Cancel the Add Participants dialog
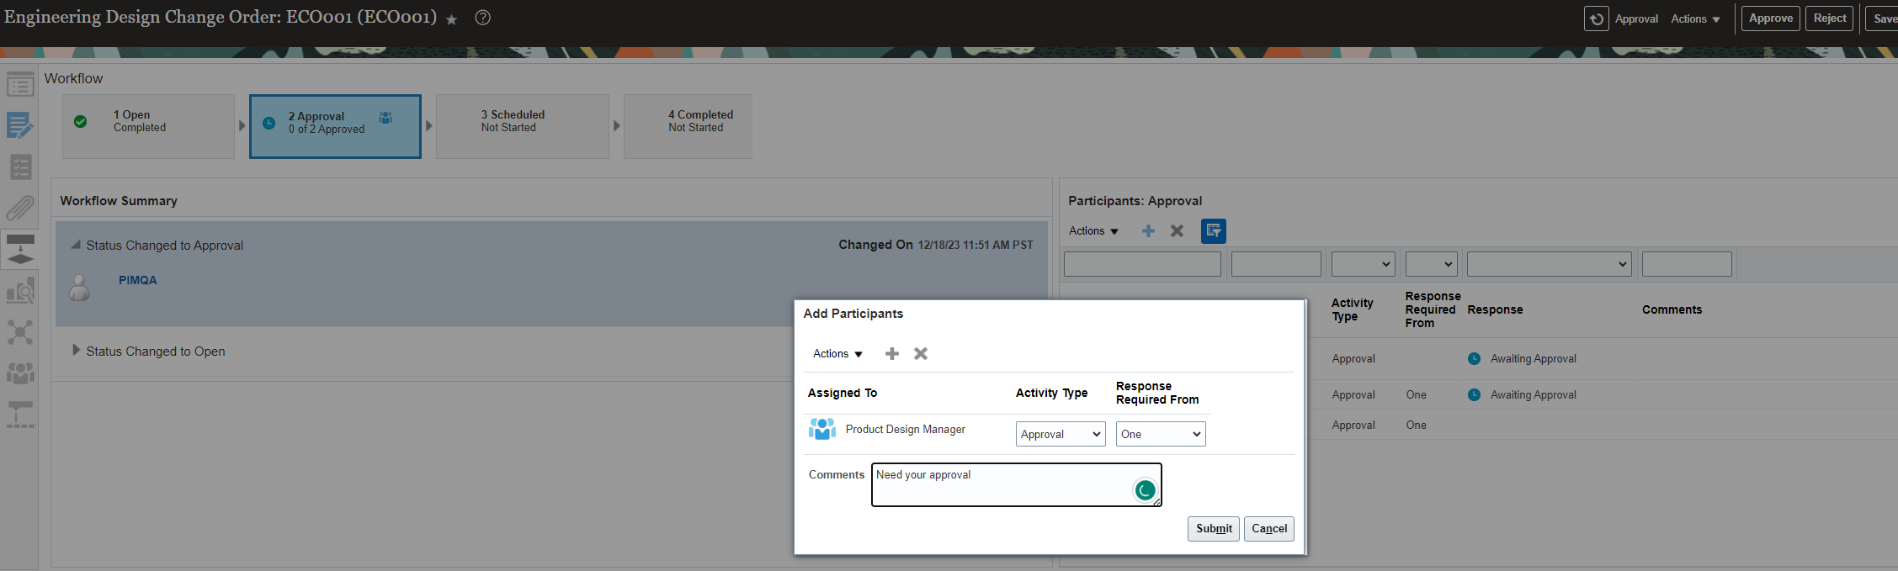The height and width of the screenshot is (571, 1898). point(1268,528)
